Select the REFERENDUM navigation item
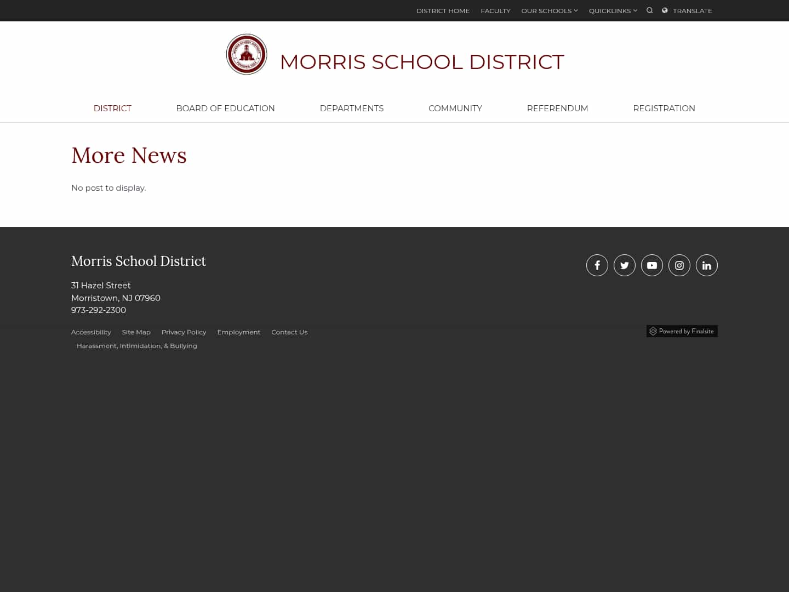Viewport: 789px width, 592px height. pyautogui.click(x=557, y=108)
